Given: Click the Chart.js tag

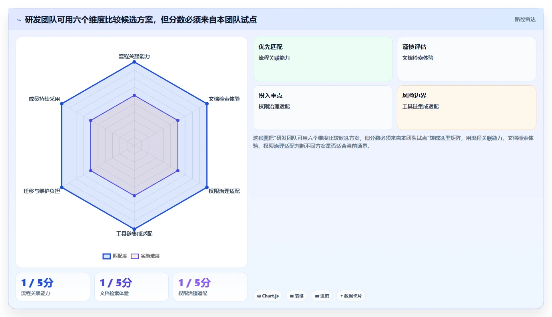Looking at the screenshot, I should tap(268, 296).
